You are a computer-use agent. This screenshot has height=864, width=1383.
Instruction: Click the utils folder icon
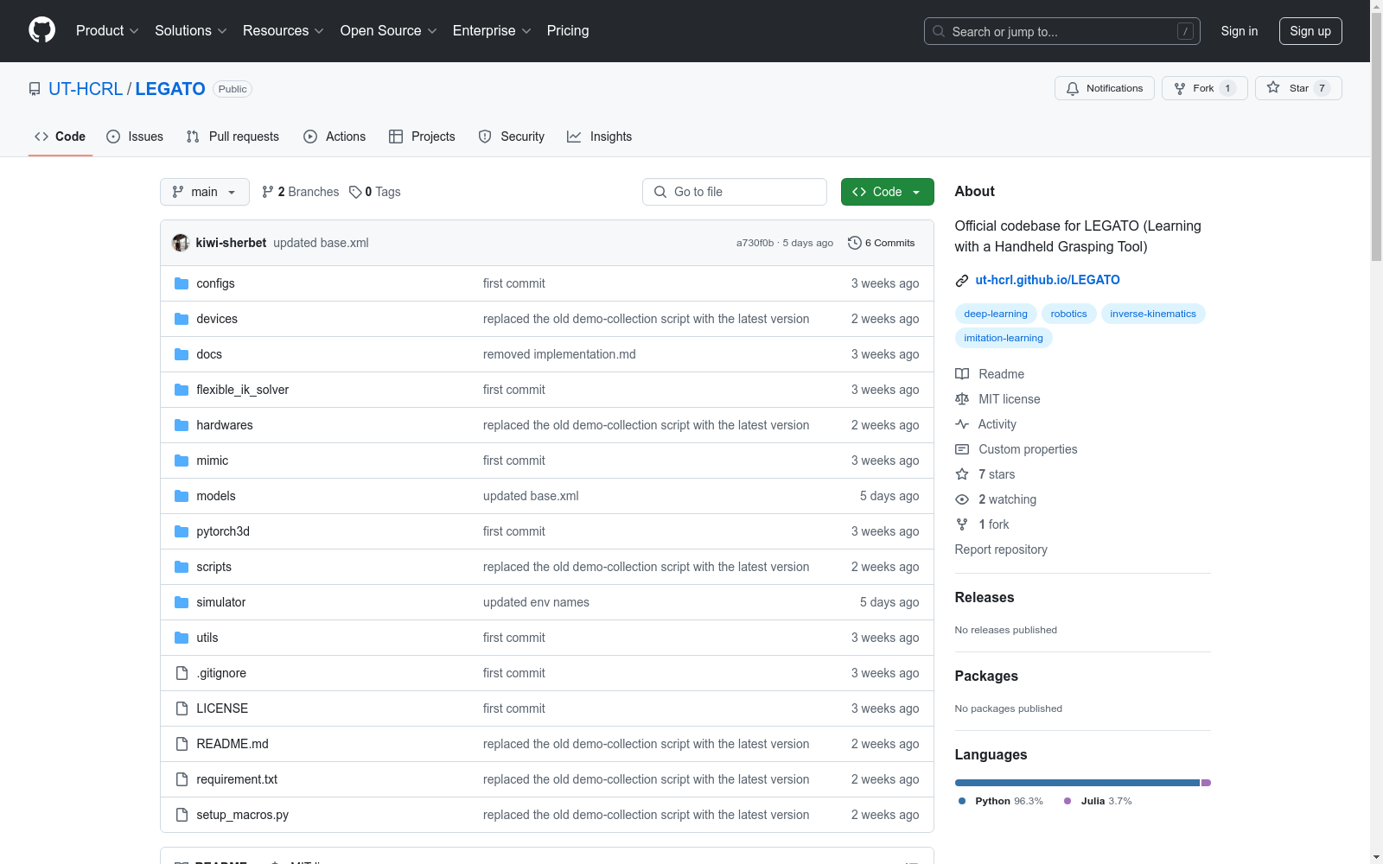(182, 638)
